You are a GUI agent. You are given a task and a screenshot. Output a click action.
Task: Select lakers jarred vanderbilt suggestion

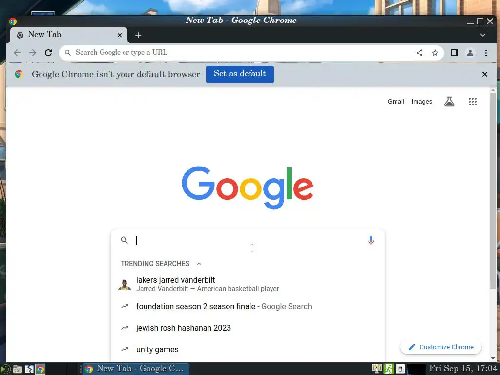(248, 284)
